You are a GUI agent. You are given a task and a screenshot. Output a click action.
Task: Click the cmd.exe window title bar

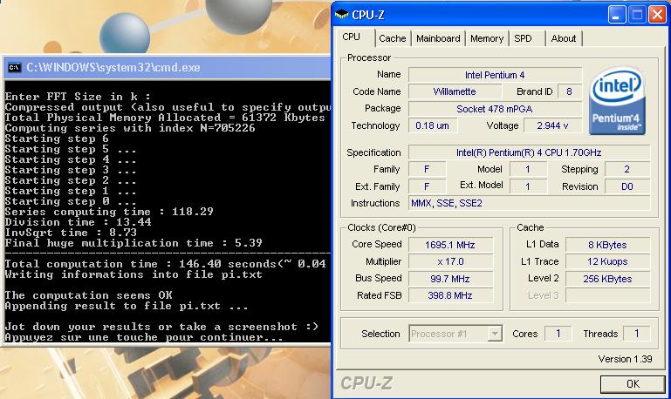pos(167,67)
